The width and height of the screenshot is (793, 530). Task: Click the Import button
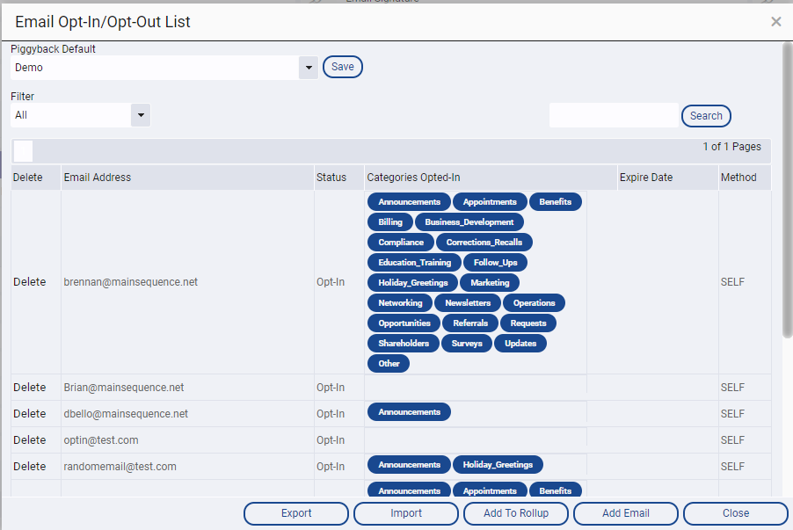(x=406, y=513)
